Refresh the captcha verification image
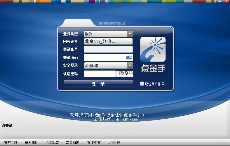 click(125, 74)
